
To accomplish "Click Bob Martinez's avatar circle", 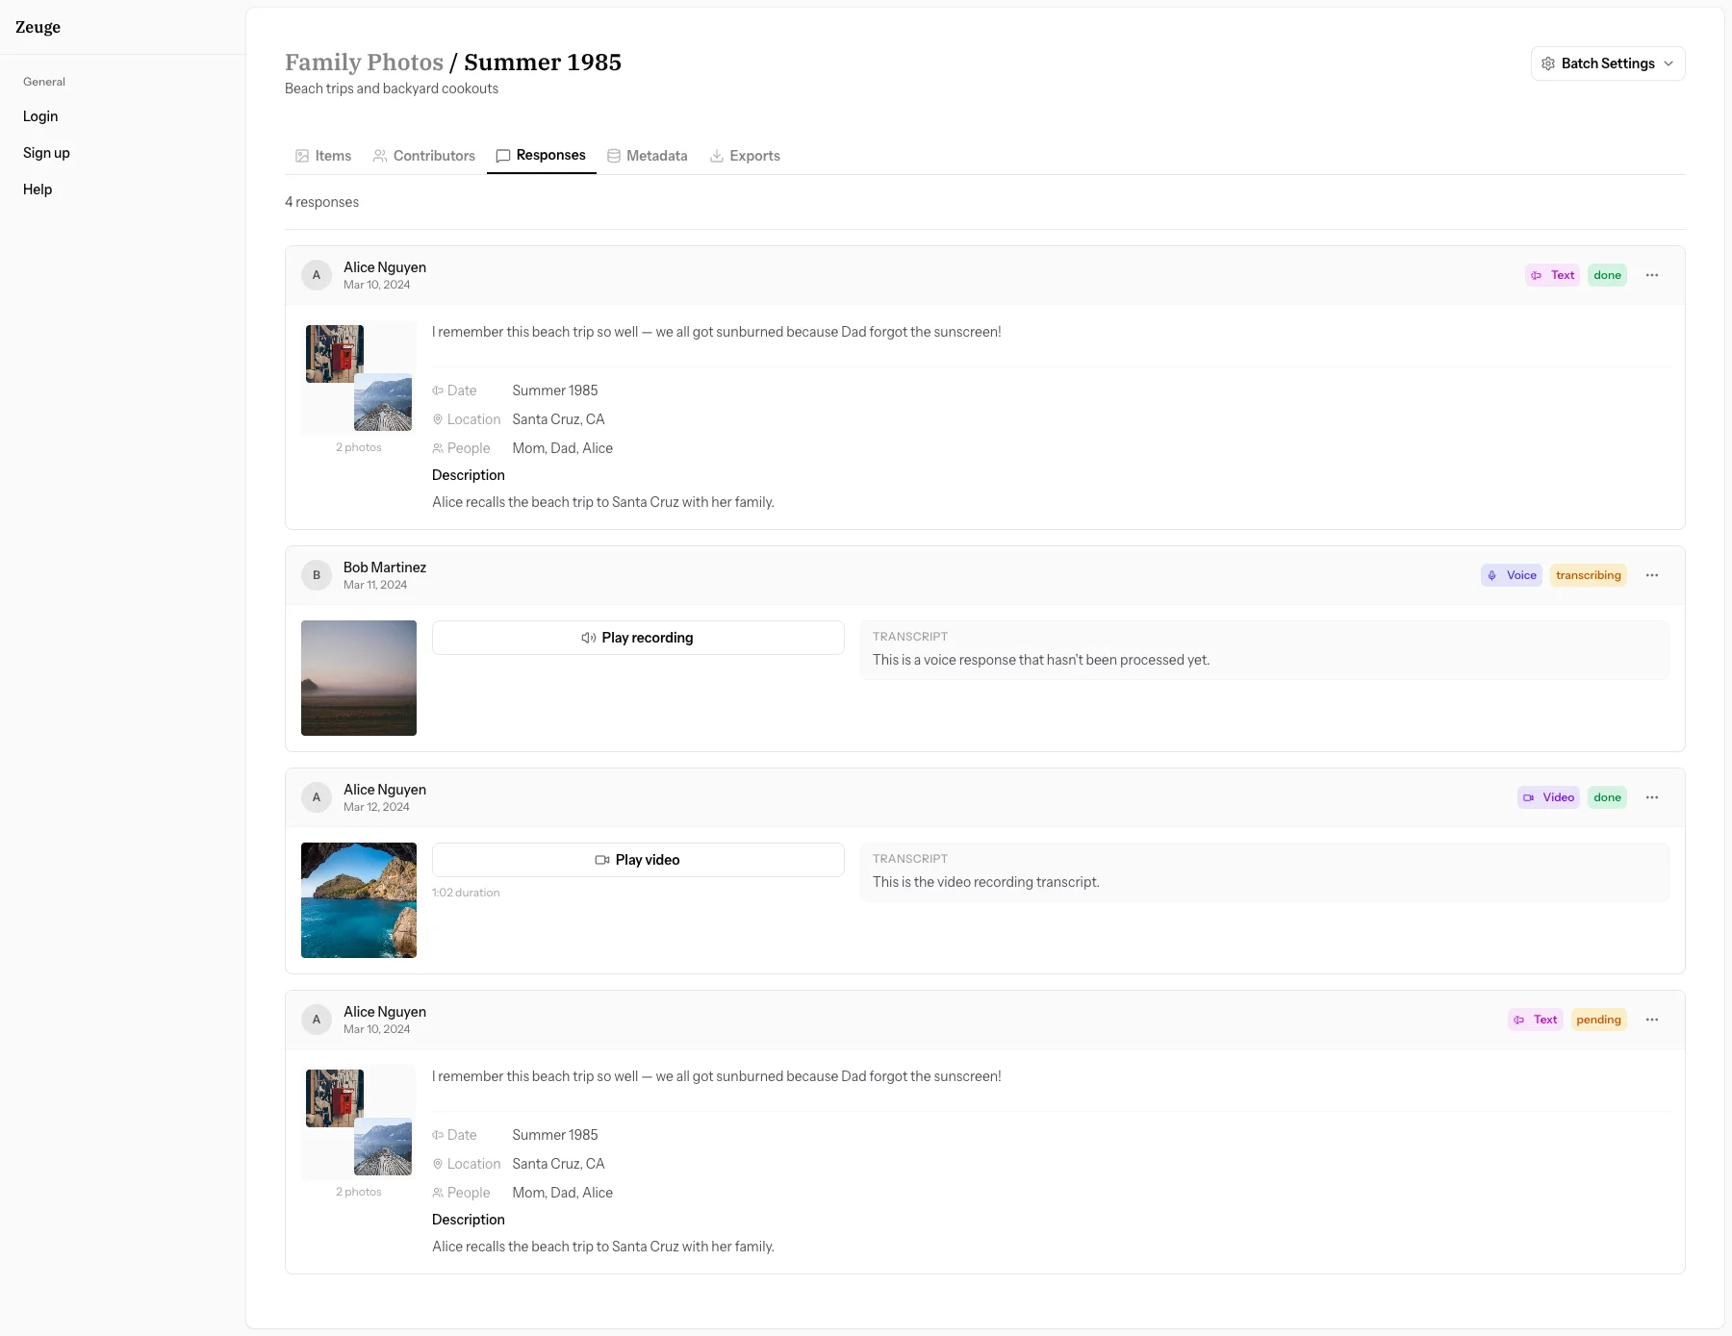I will coord(317,575).
